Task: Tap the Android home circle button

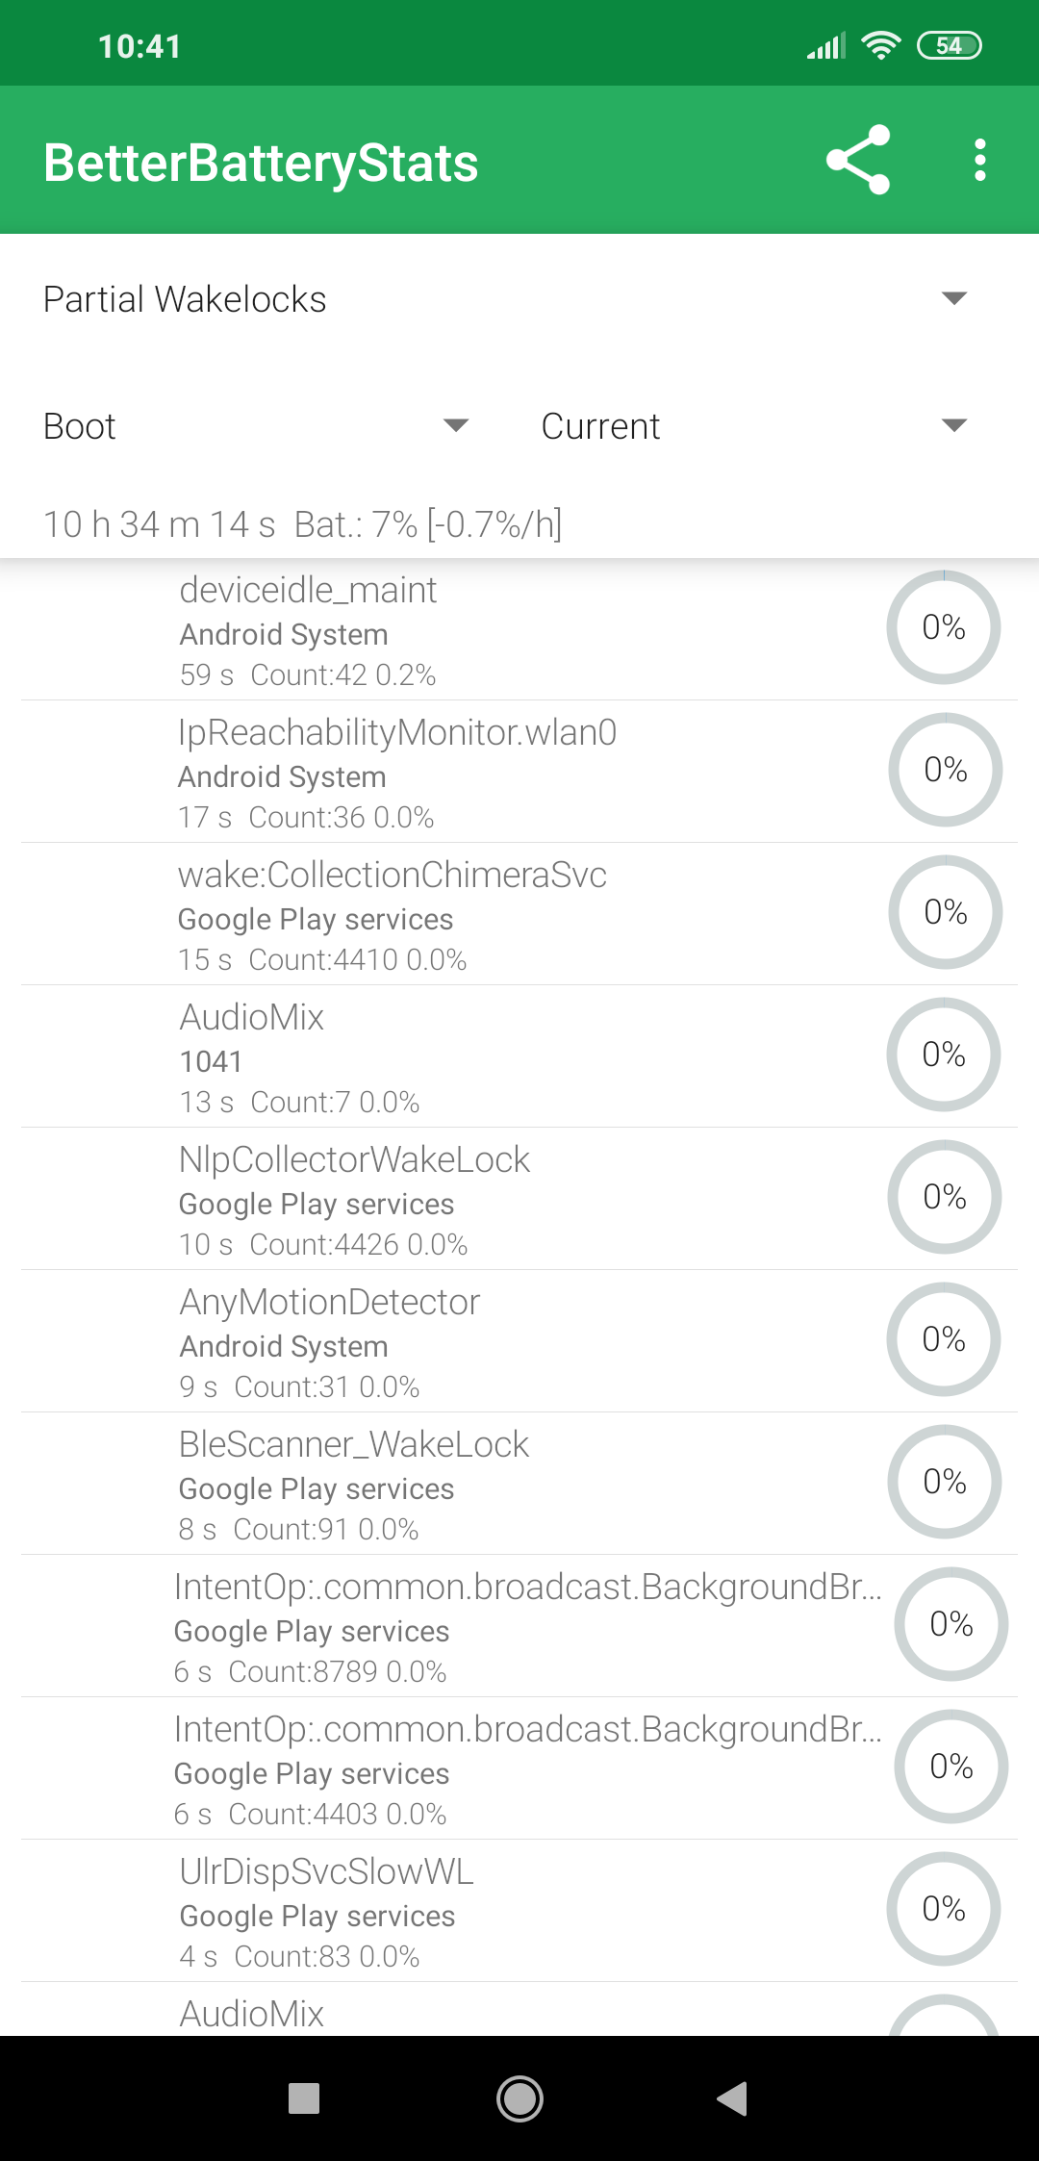Action: (x=519, y=2097)
